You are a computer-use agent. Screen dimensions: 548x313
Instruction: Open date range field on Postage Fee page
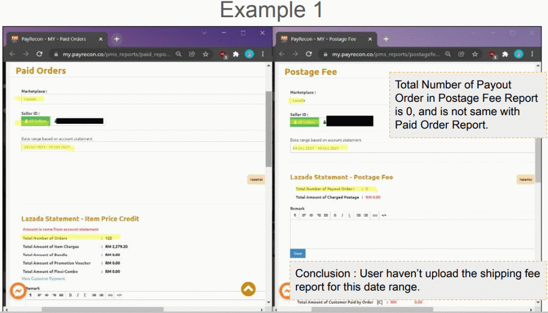(x=413, y=148)
